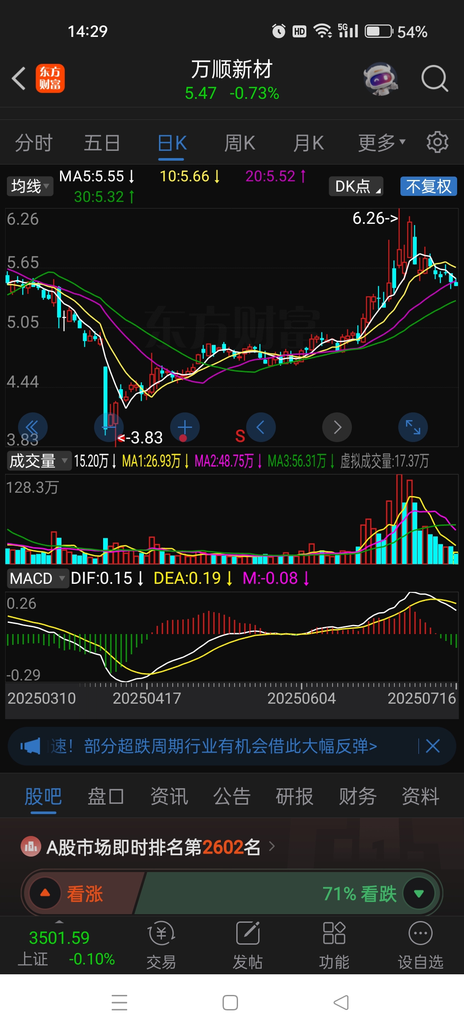Tap the 虚拟成交量:17.37万 label
Viewport: 464px width, 1031px height.
385,461
